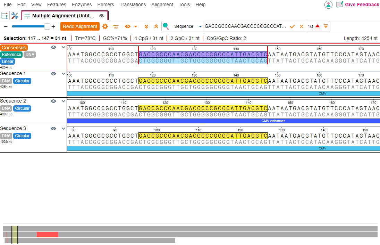The height and width of the screenshot is (245, 380).
Task: Click the search sequence input field
Action: (x=246, y=26)
